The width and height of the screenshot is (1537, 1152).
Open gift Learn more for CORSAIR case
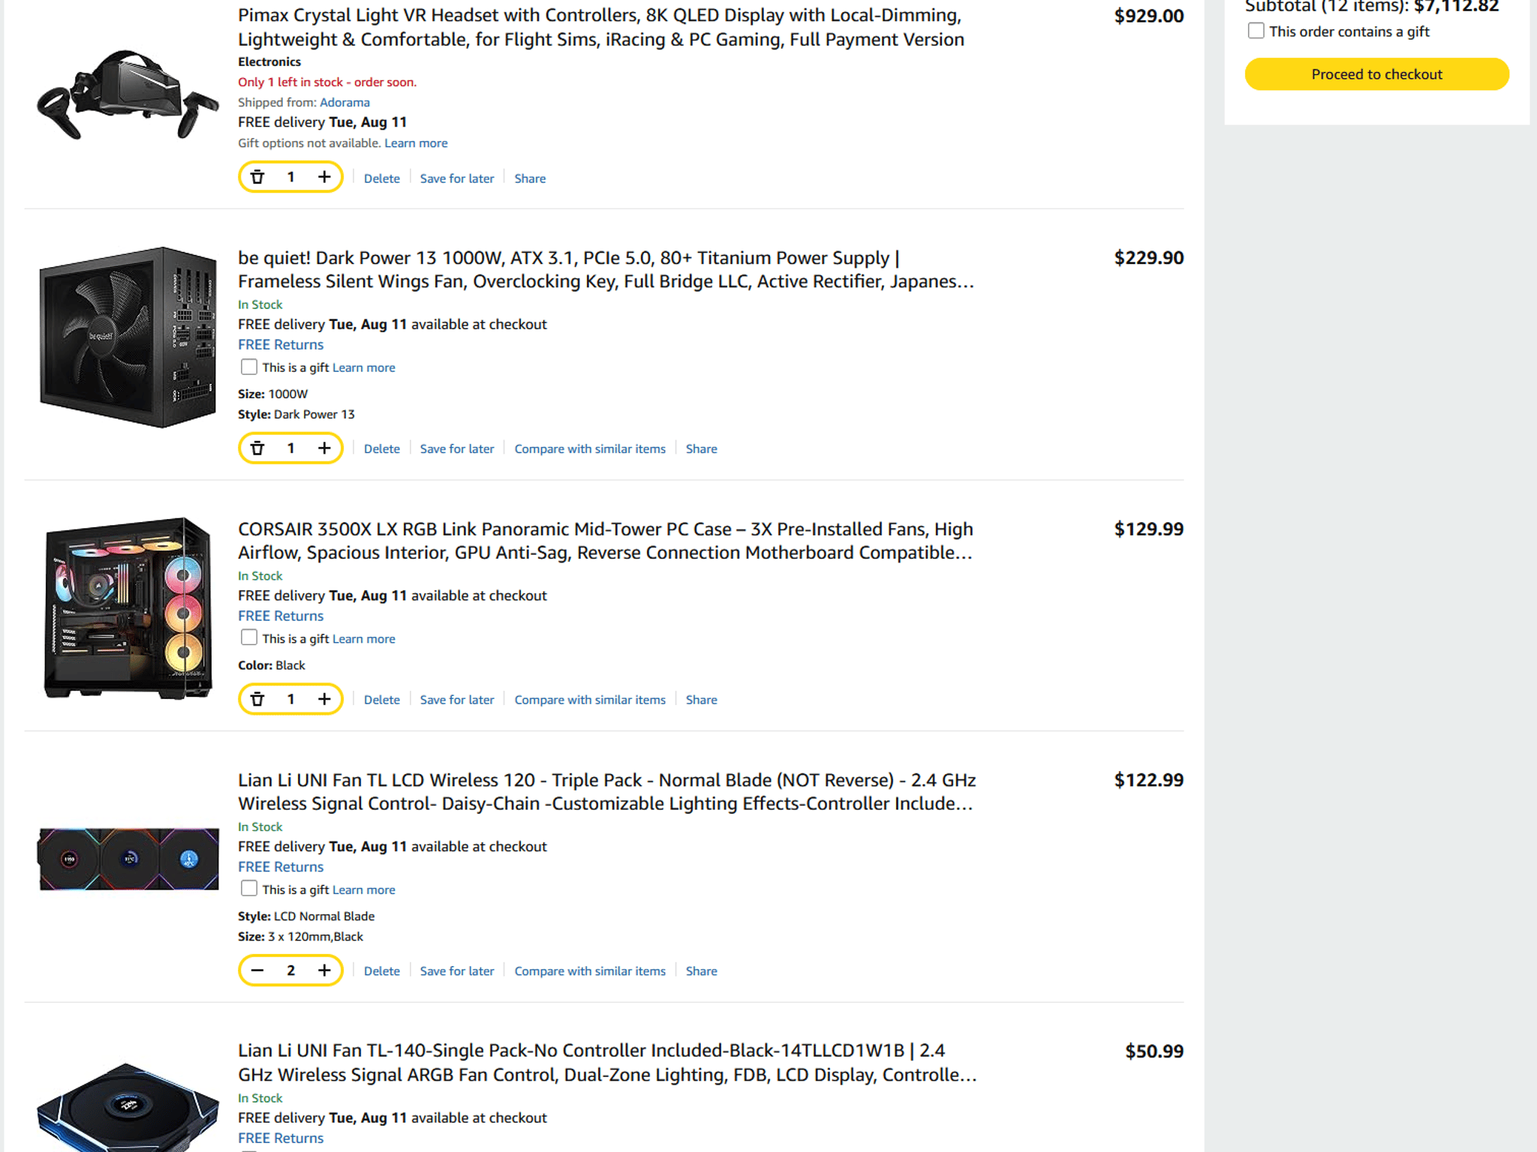[x=364, y=639]
